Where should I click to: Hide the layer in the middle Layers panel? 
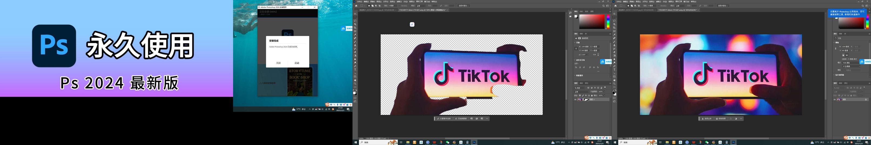[x=576, y=100]
